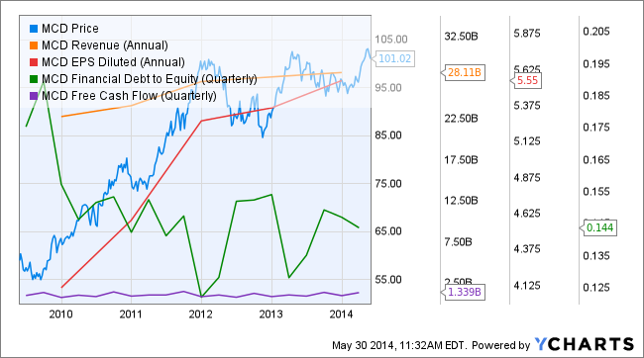Select MCD Financial Debt to Equity label

point(150,79)
